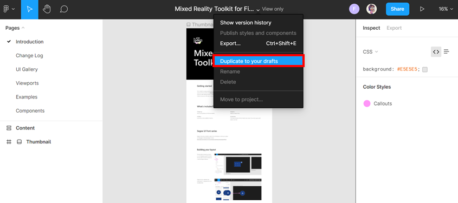
Task: Start presentation with the Play icon
Action: click(422, 9)
